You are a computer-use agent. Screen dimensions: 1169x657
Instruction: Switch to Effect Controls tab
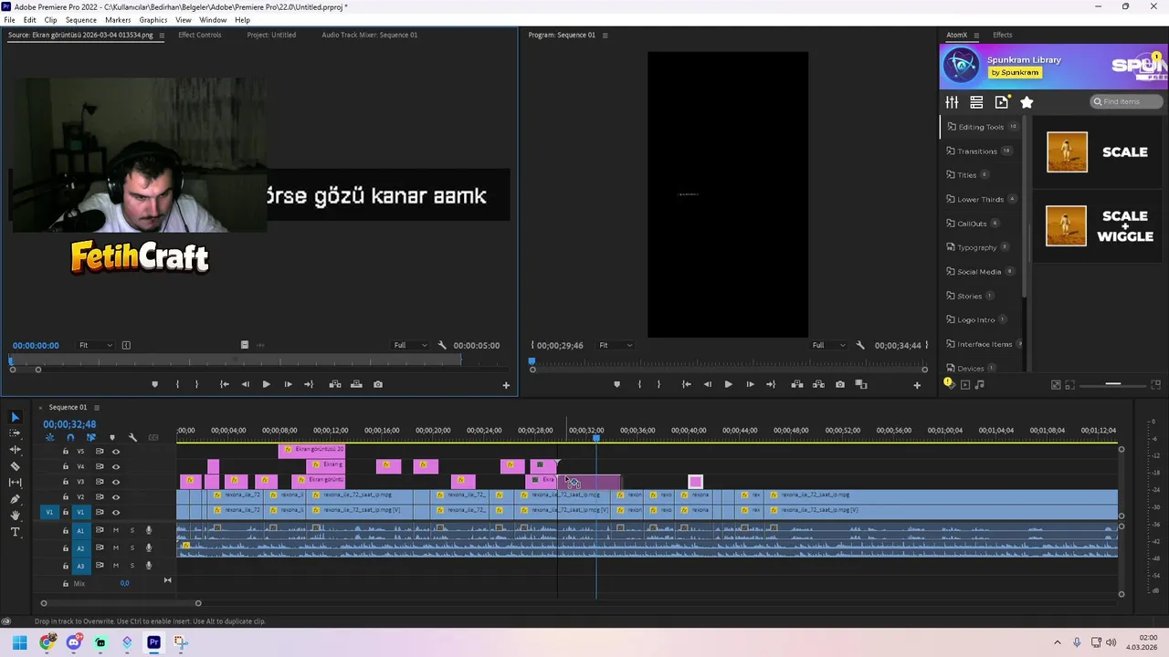click(199, 35)
